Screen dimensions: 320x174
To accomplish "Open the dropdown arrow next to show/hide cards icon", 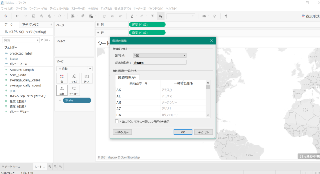I will pos(208,16).
